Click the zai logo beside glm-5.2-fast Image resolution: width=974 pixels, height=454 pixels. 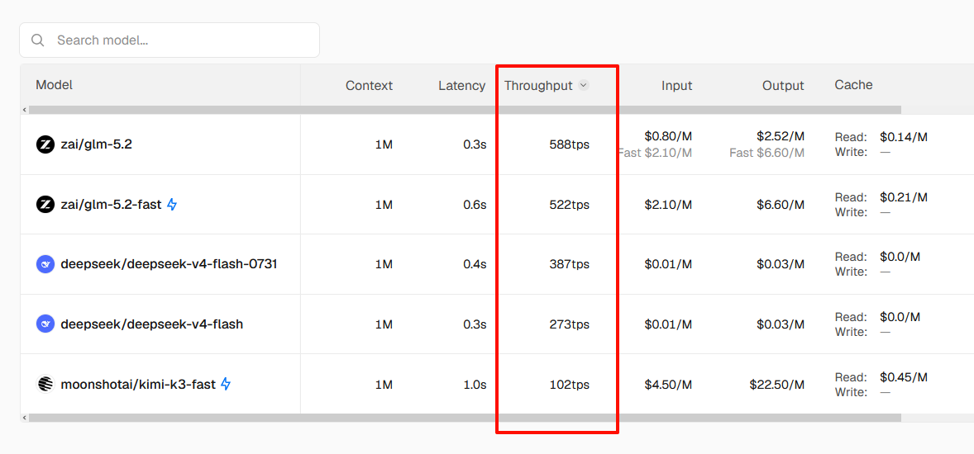pyautogui.click(x=45, y=204)
